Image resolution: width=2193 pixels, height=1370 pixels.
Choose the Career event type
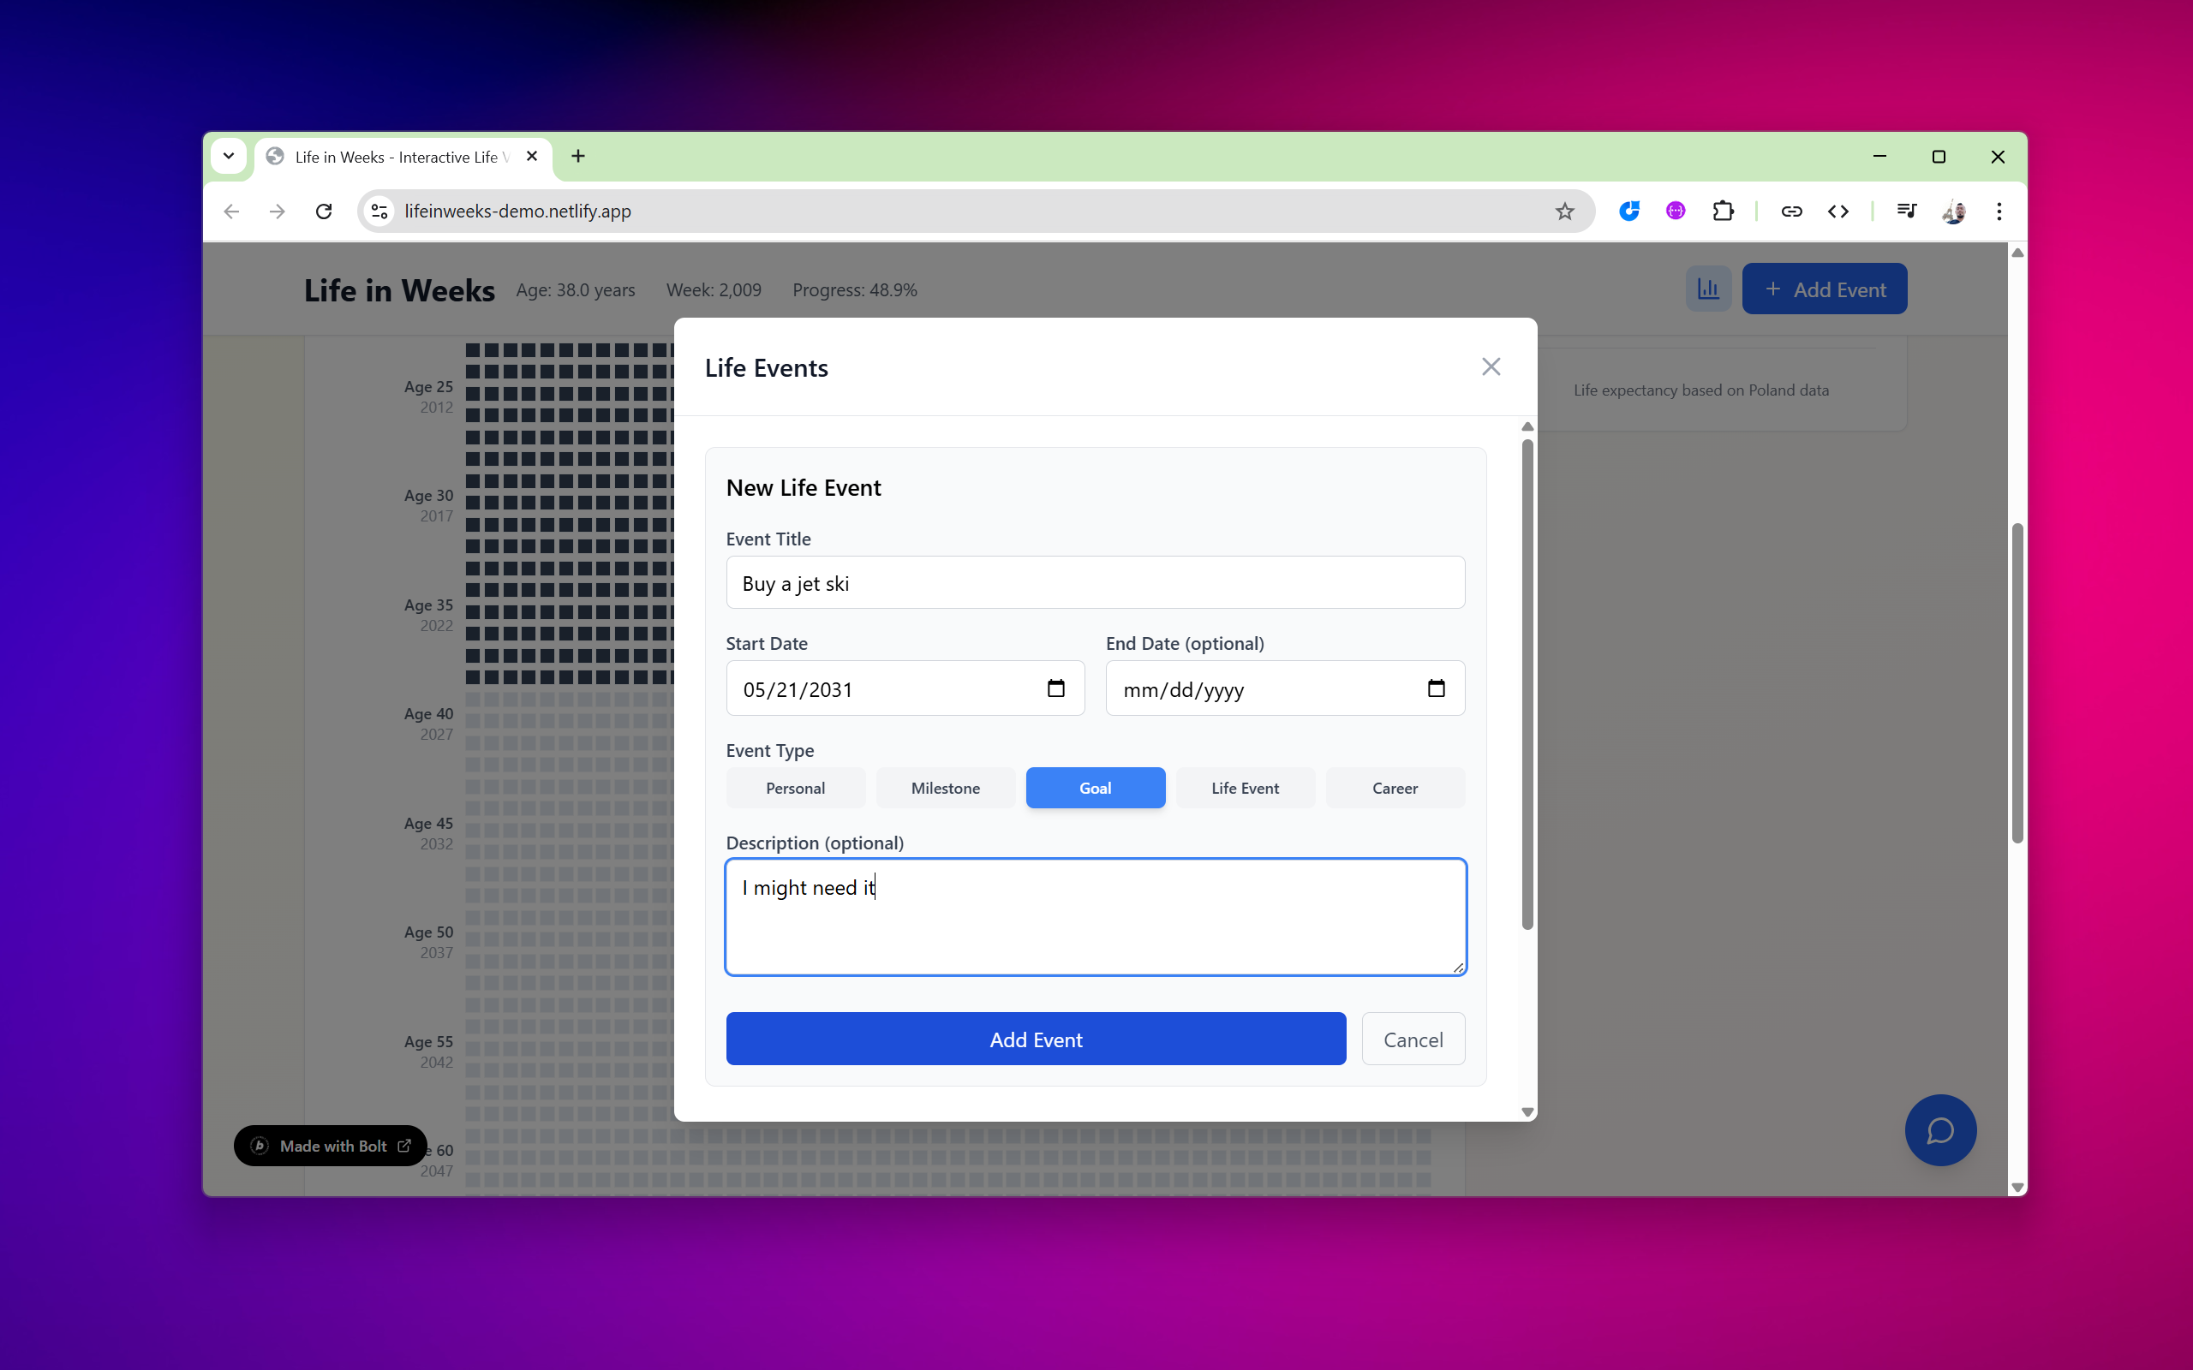[1395, 788]
